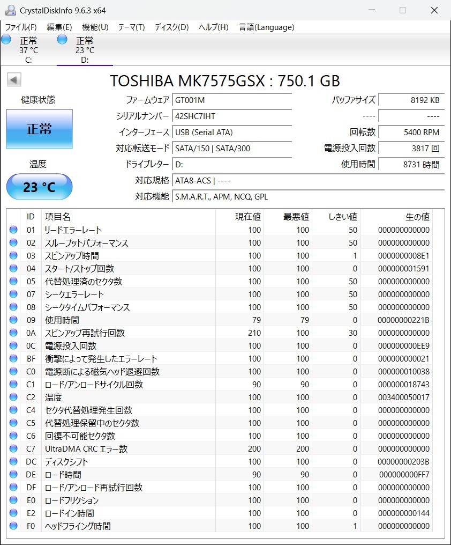Click the power on count 3817 回
The width and height of the screenshot is (451, 545).
pyautogui.click(x=411, y=149)
